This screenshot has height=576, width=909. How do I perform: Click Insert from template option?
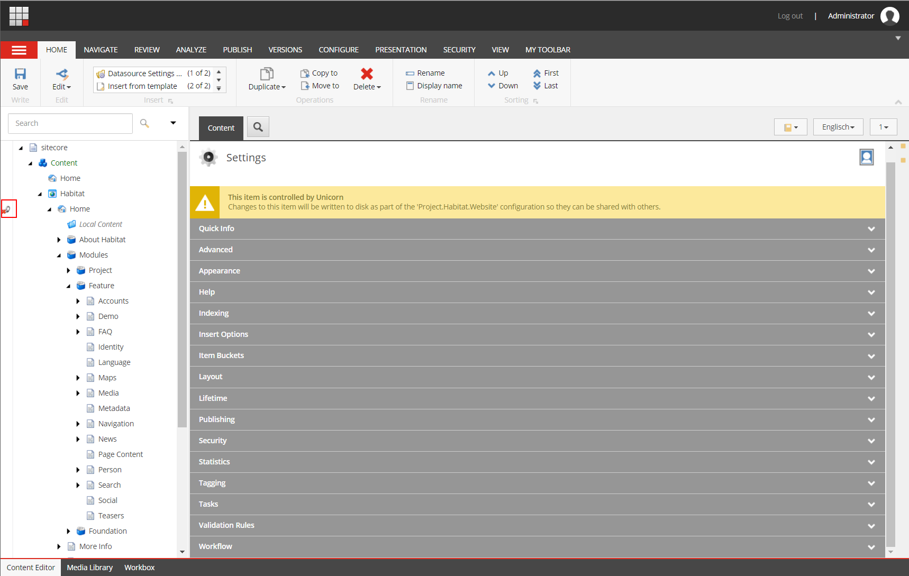[142, 86]
